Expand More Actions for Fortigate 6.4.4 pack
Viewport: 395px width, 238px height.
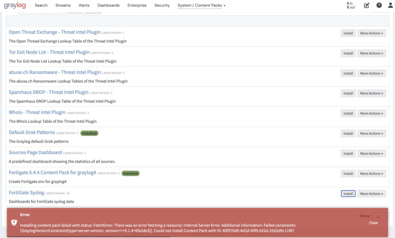(x=371, y=174)
